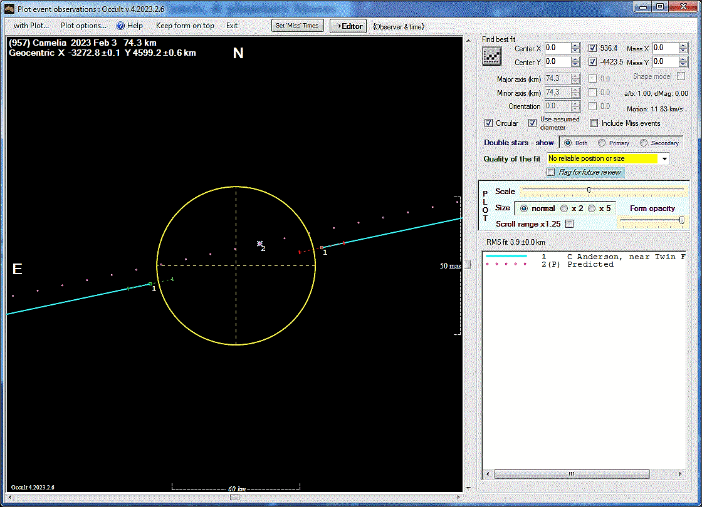Click the Occult application icon in title bar

click(x=9, y=9)
